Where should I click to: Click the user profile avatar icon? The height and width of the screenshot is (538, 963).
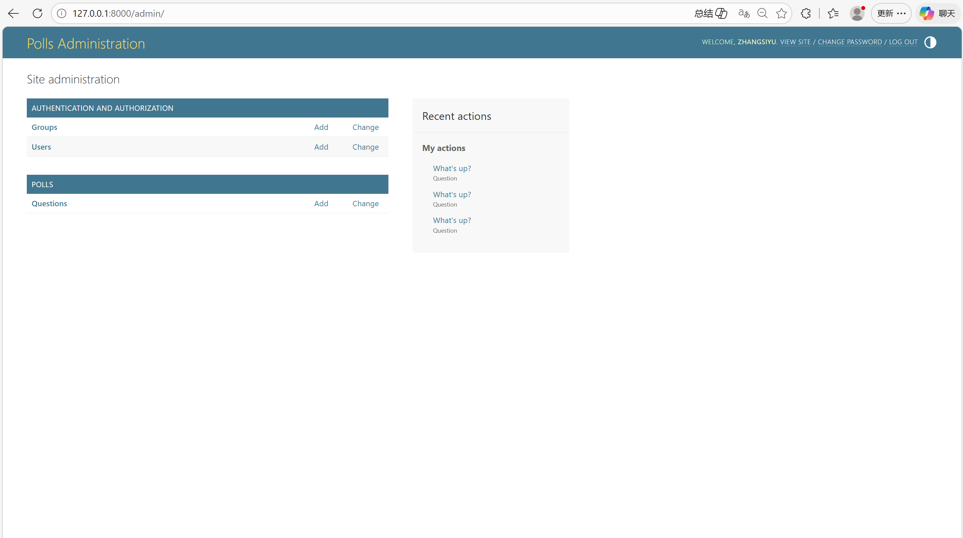[857, 13]
